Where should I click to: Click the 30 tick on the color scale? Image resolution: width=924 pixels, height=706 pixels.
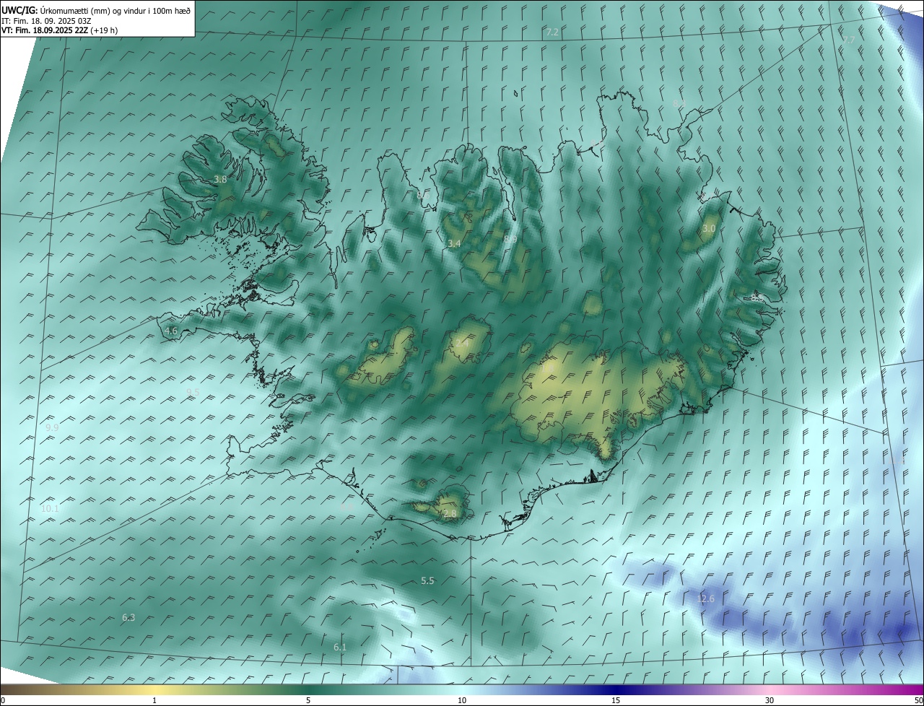(x=770, y=701)
